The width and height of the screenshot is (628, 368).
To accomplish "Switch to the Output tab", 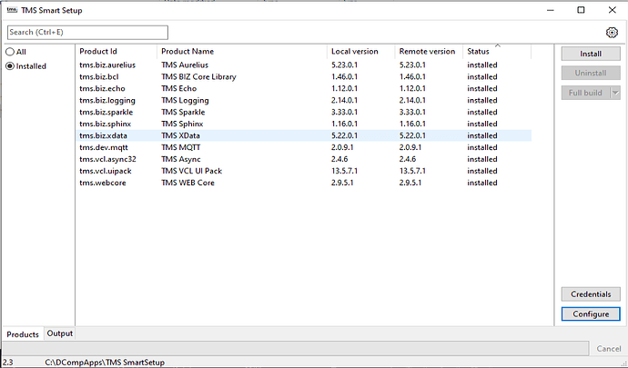I will [60, 334].
